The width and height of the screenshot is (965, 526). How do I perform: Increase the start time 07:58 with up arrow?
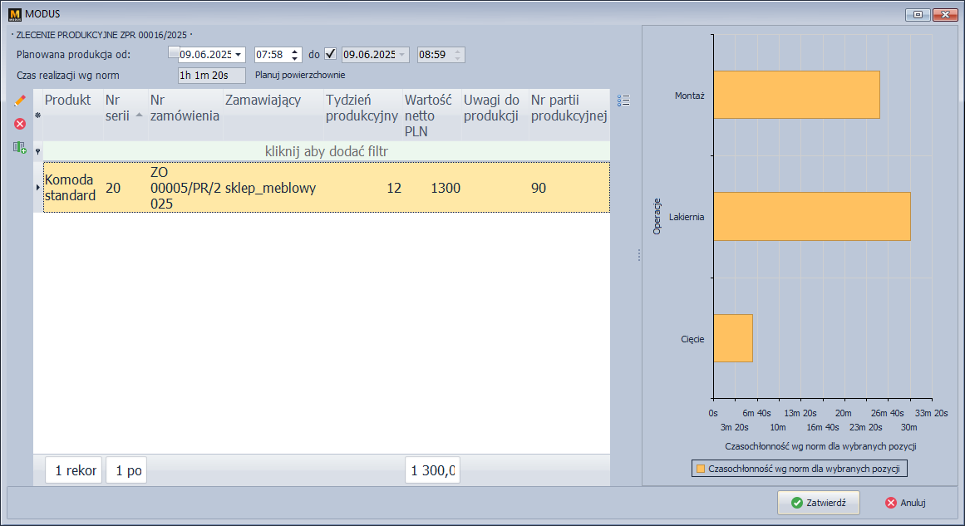coord(293,51)
